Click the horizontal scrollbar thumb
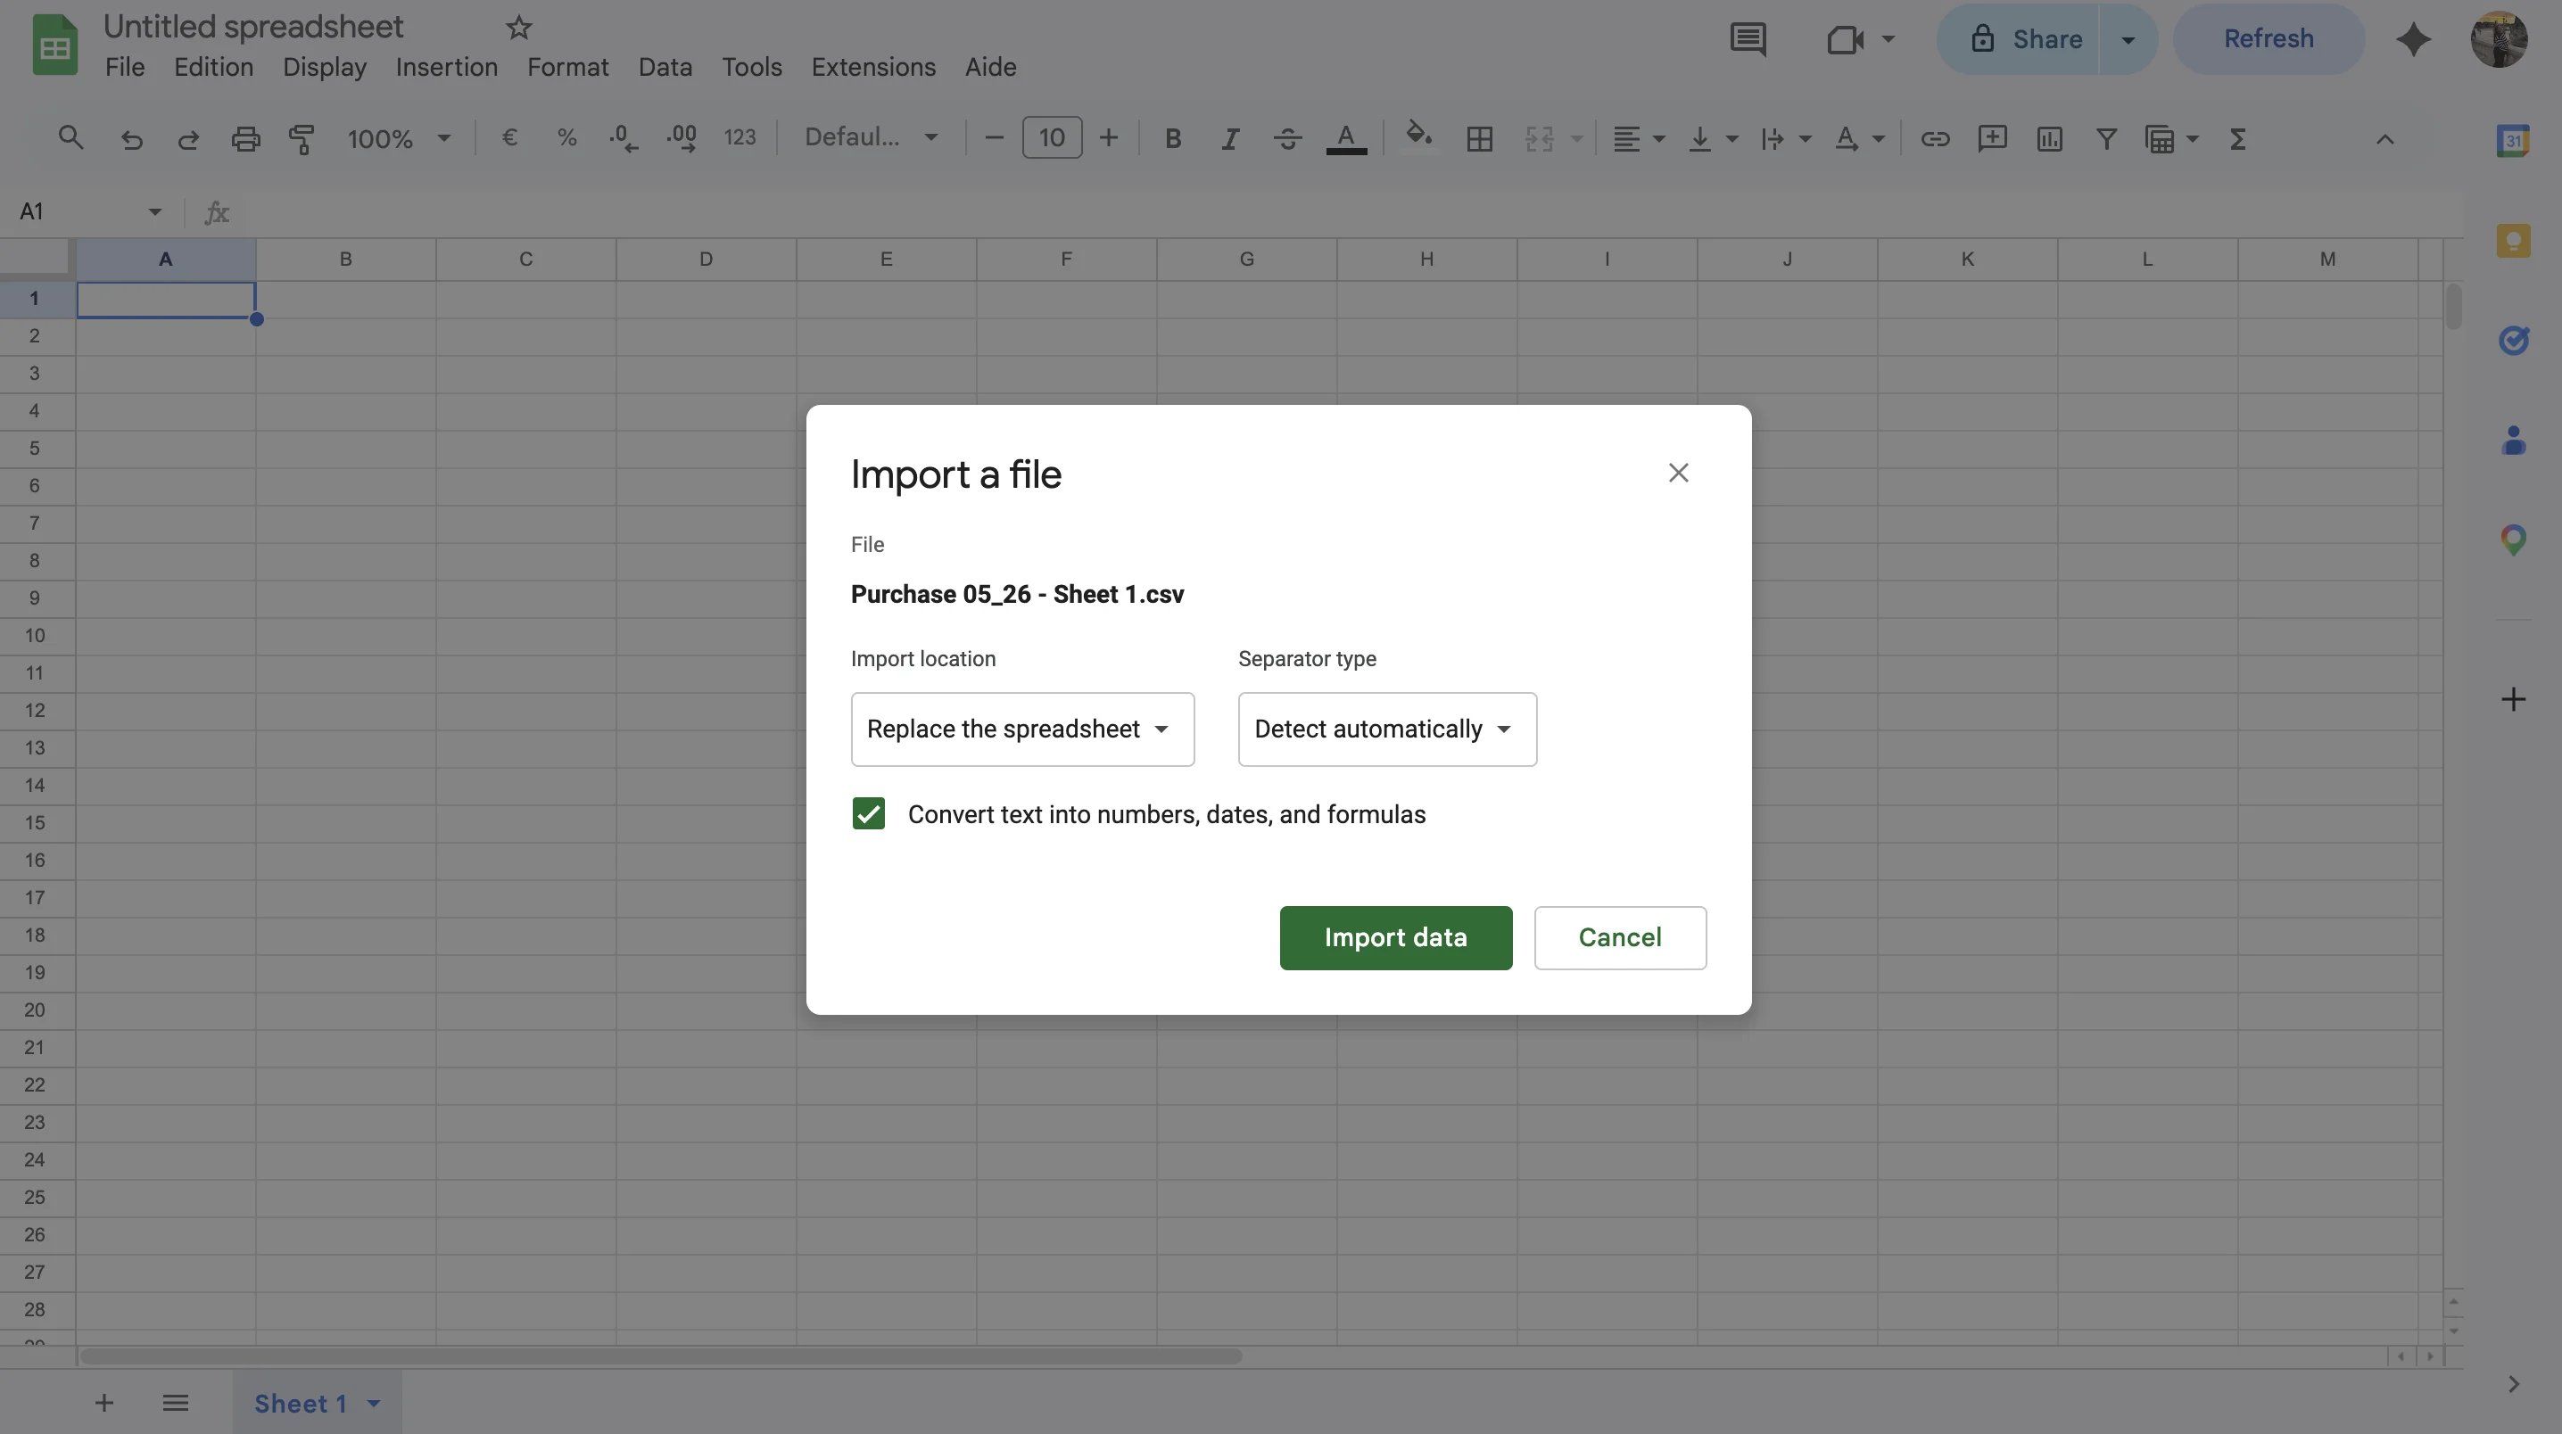2562x1434 pixels. coord(660,1356)
